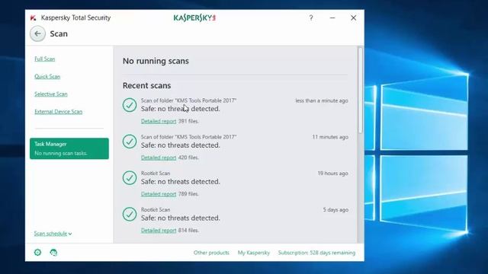Open the Quick Scan section
Viewport: 488px width, 274px height.
tap(47, 76)
